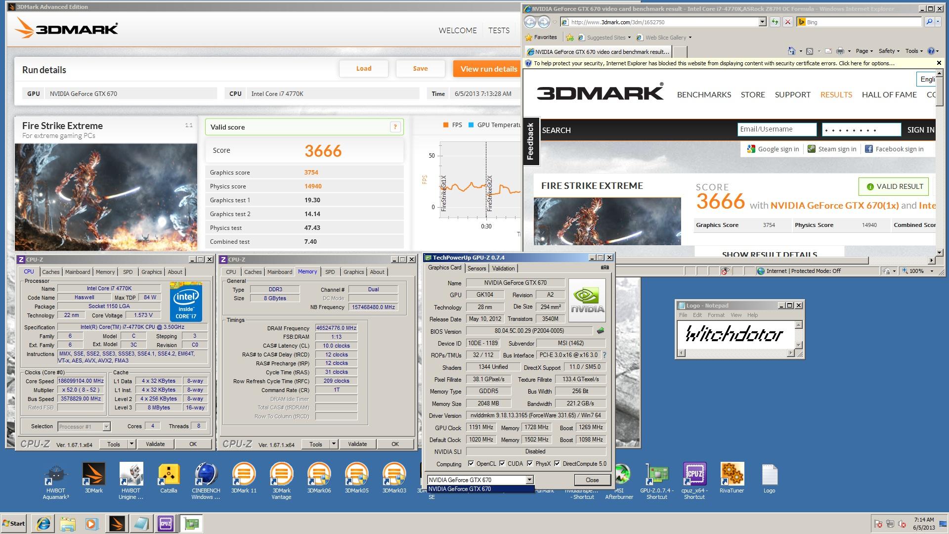Image resolution: width=949 pixels, height=534 pixels.
Task: Expand the Web Slice Gallery dropdown
Action: click(690, 38)
